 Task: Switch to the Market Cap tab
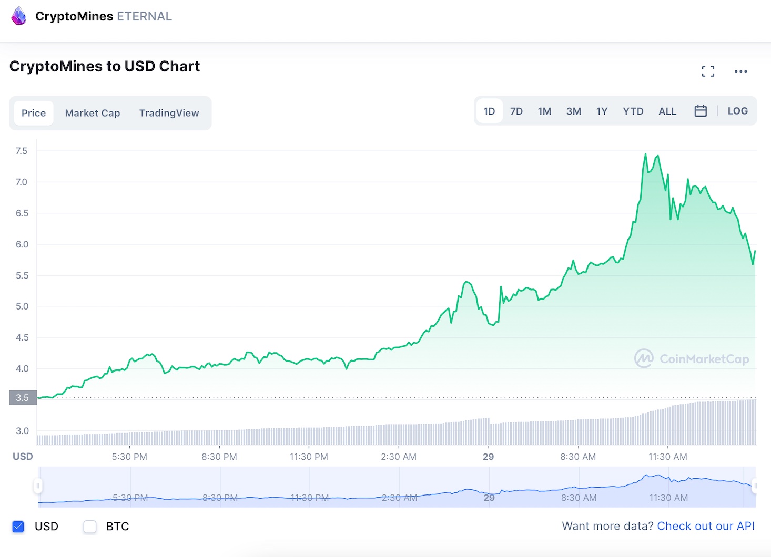[x=93, y=113]
